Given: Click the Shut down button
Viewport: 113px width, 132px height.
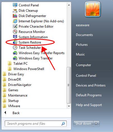Looking at the screenshot, I should 83,124.
